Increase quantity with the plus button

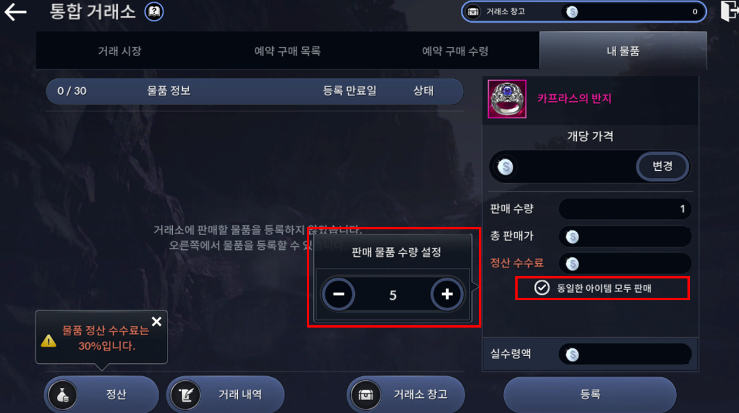[x=447, y=294]
